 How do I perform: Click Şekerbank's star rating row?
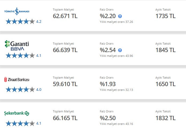tap(24, 124)
